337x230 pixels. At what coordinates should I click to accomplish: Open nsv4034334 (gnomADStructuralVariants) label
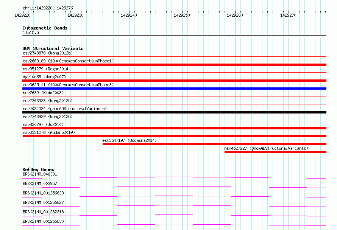tap(65, 109)
